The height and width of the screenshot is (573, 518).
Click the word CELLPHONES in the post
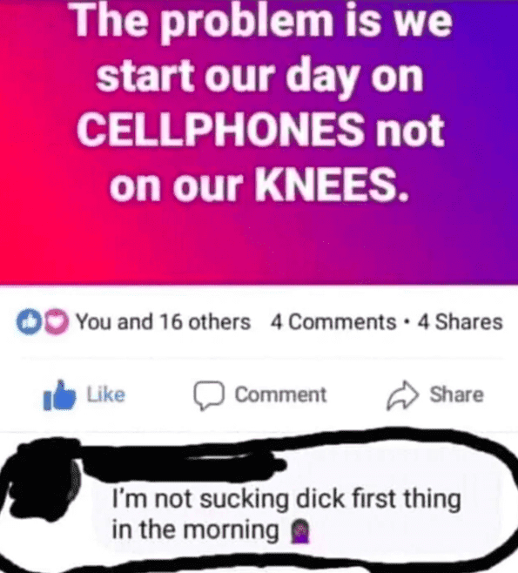[220, 129]
